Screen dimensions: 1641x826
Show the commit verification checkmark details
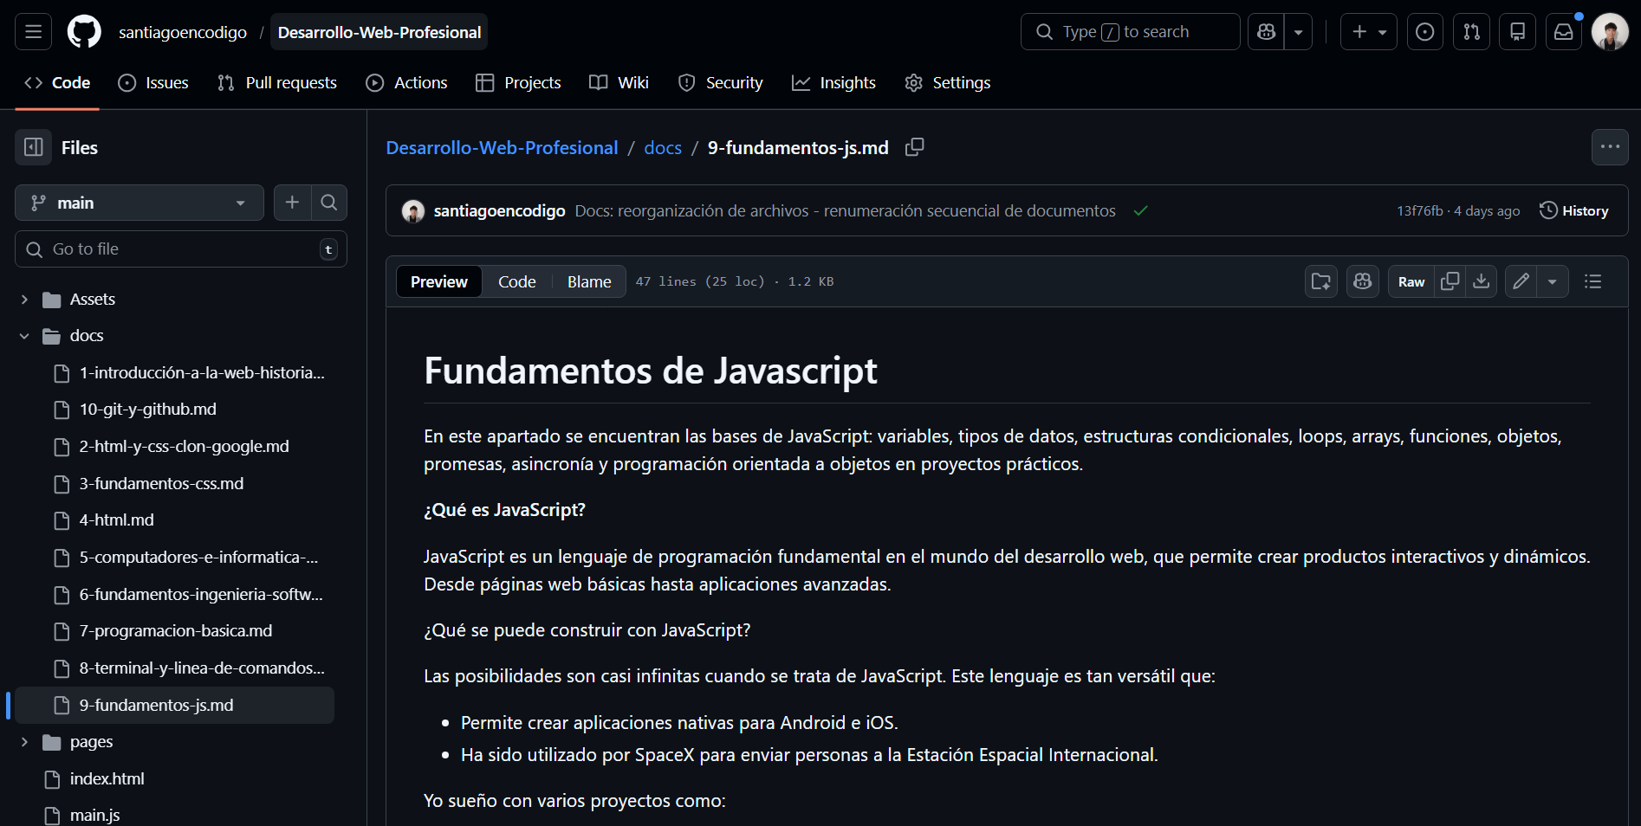click(x=1141, y=210)
